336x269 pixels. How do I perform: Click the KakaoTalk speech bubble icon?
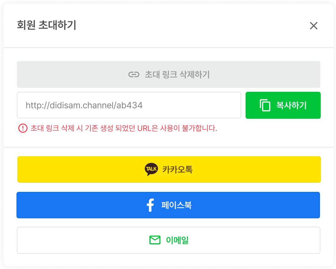click(x=151, y=169)
